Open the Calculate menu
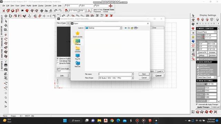 click(x=48, y=6)
